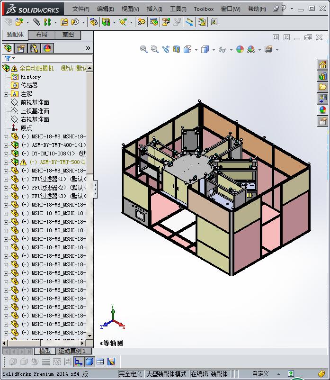Select the 原点 origin item in tree
Viewport: 330px width, 380px height.
tap(26, 128)
